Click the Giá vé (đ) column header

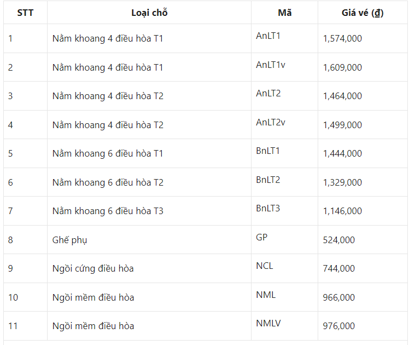(363, 13)
